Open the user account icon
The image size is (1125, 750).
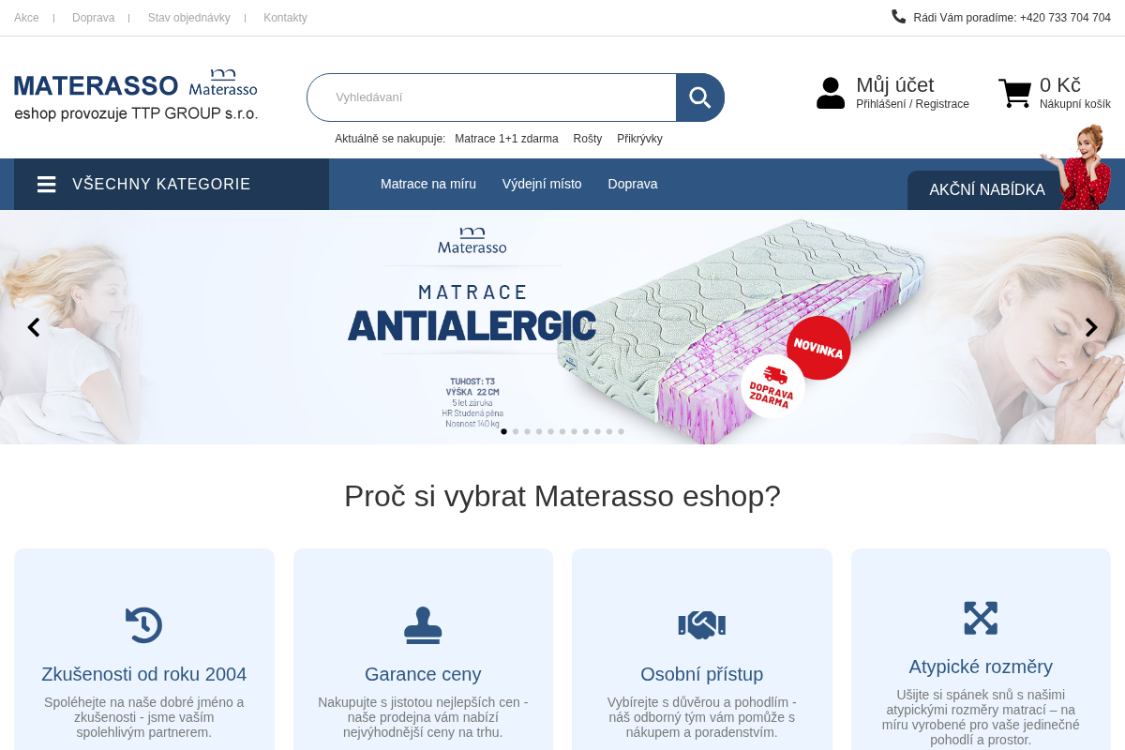click(x=831, y=94)
